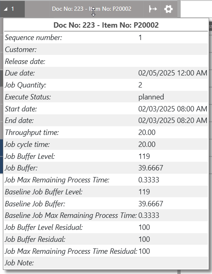Click the Job Max Remaining Process Time label

click(x=57, y=180)
